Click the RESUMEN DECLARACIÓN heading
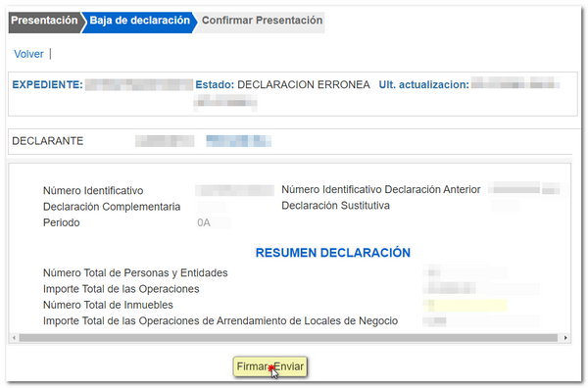Viewport: 588px width, 388px height. click(333, 253)
